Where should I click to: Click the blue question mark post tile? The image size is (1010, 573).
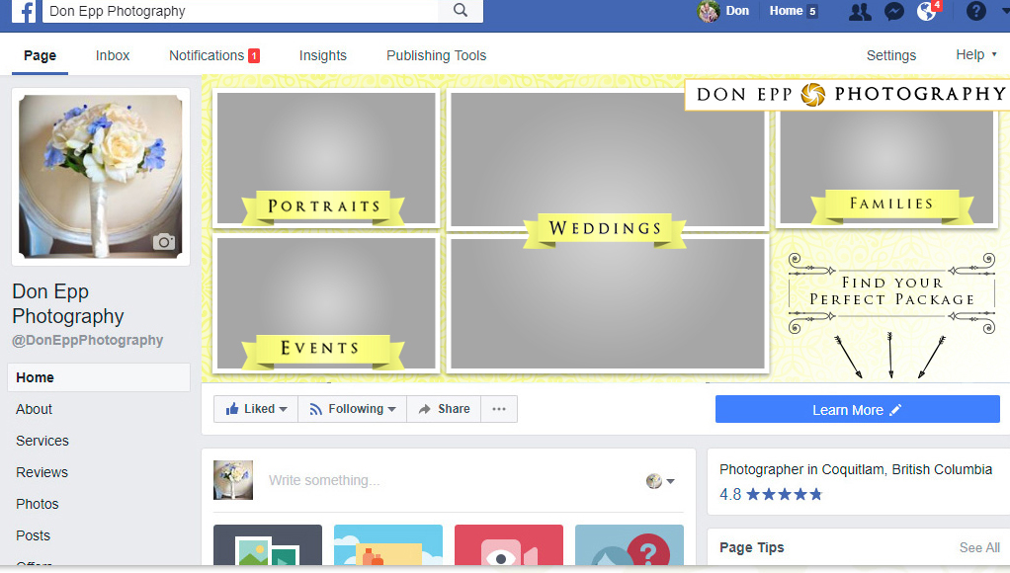pos(630,544)
